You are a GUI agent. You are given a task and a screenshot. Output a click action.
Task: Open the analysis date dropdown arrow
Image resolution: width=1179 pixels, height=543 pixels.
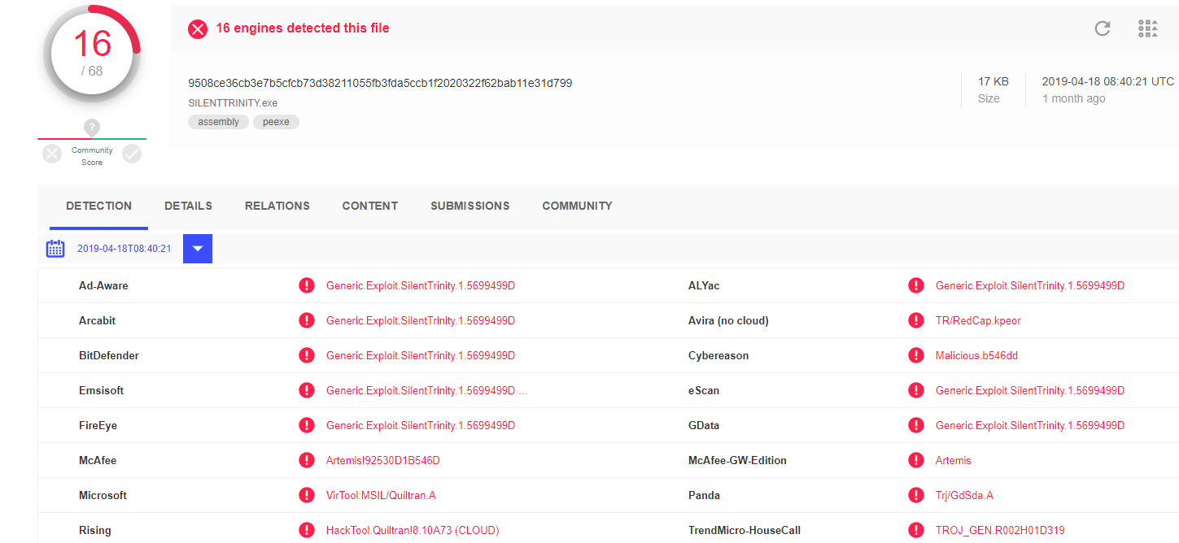point(198,249)
